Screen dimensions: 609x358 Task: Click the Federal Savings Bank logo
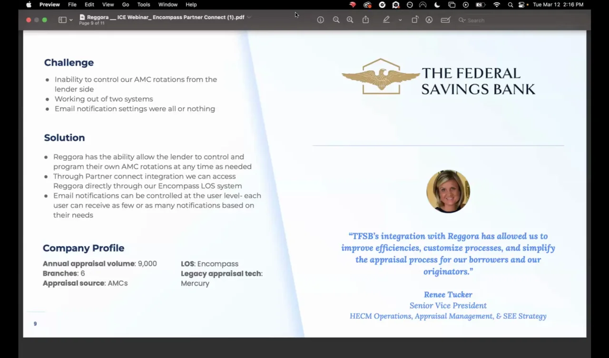pyautogui.click(x=438, y=77)
